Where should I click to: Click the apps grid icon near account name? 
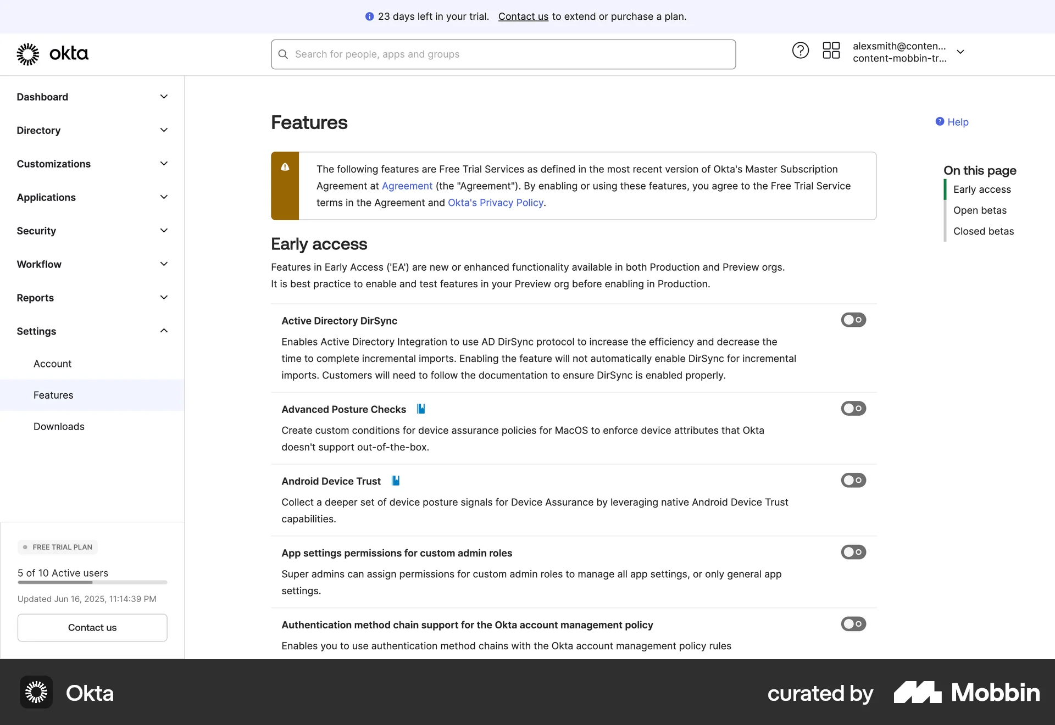coord(831,50)
